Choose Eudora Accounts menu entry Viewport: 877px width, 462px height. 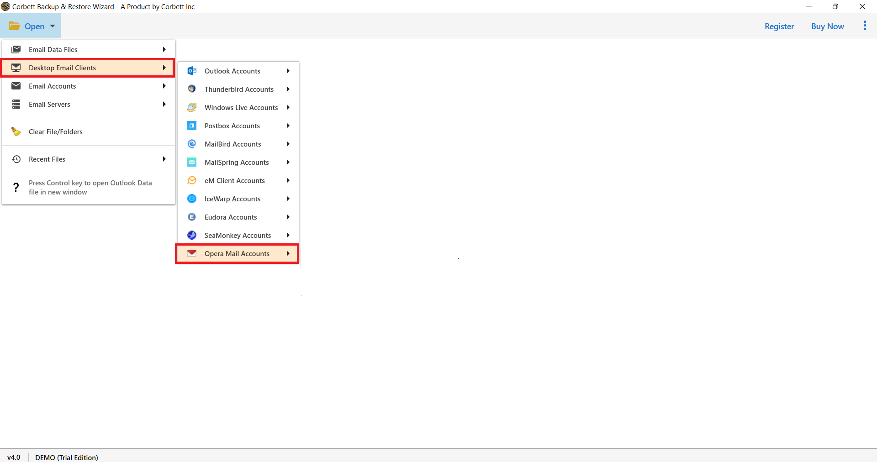pyautogui.click(x=238, y=217)
